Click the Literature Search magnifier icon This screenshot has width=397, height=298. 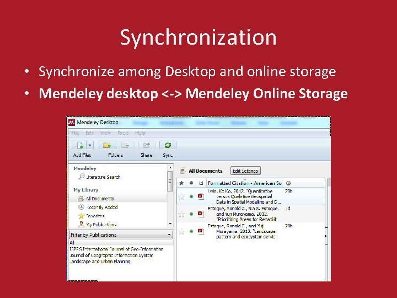pos(81,177)
